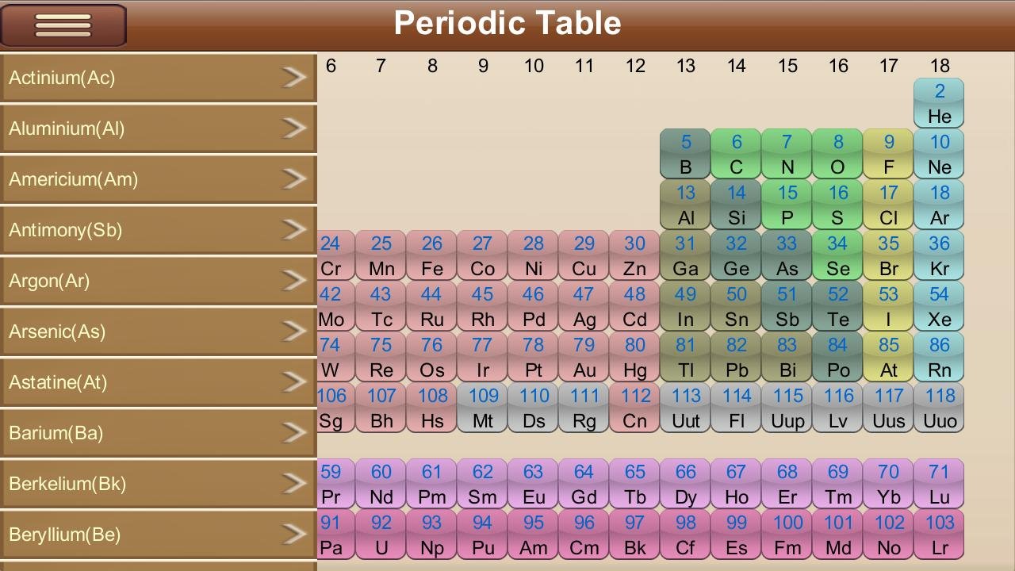Select the Chromium (Cr) element tile

pyautogui.click(x=335, y=255)
